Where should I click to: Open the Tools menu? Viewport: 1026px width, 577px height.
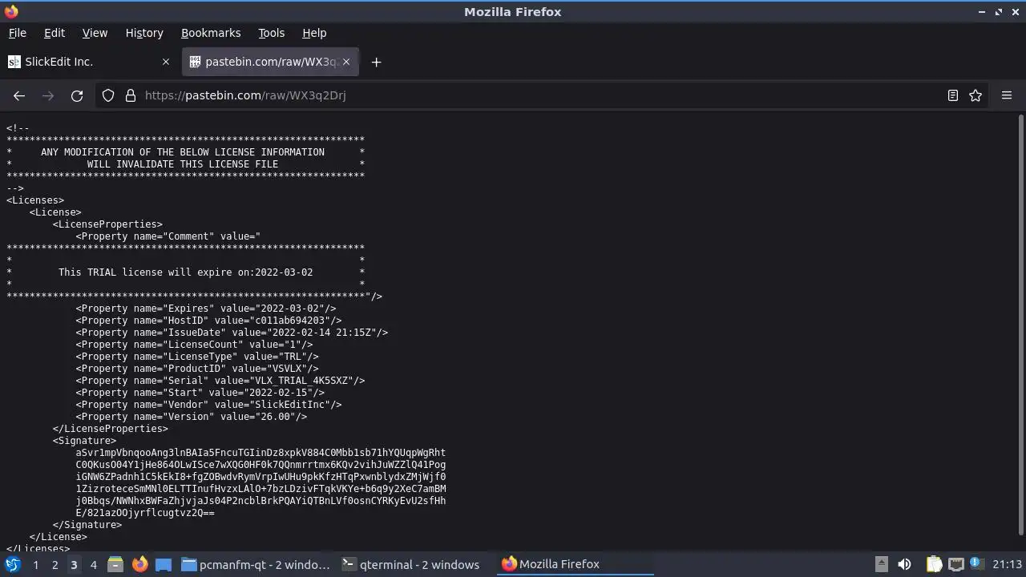pos(271,33)
